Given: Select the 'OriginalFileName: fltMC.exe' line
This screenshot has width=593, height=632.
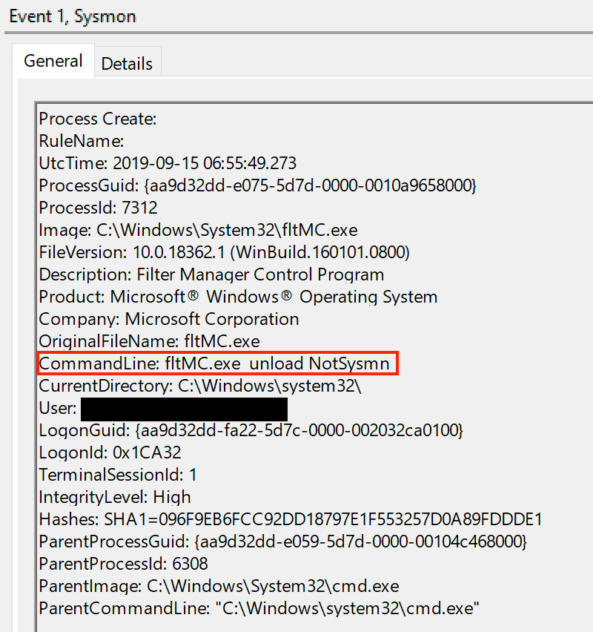Looking at the screenshot, I should (x=150, y=341).
